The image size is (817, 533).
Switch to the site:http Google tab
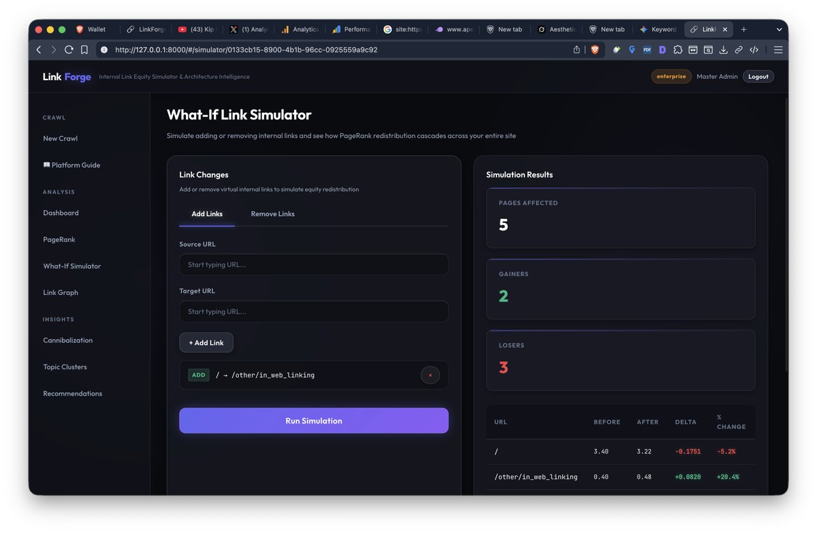point(402,29)
